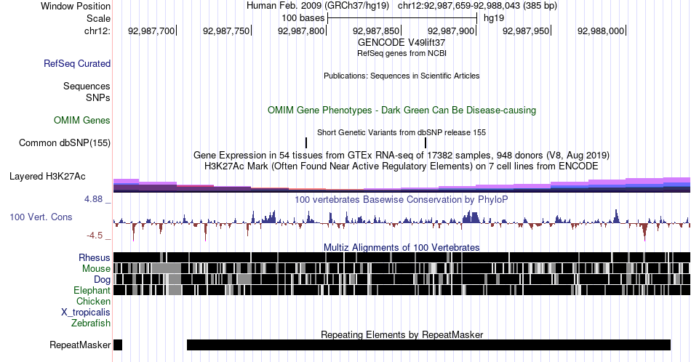The width and height of the screenshot is (691, 362).
Task: Click the 92,987,900 coordinate tick
Action: (452, 31)
